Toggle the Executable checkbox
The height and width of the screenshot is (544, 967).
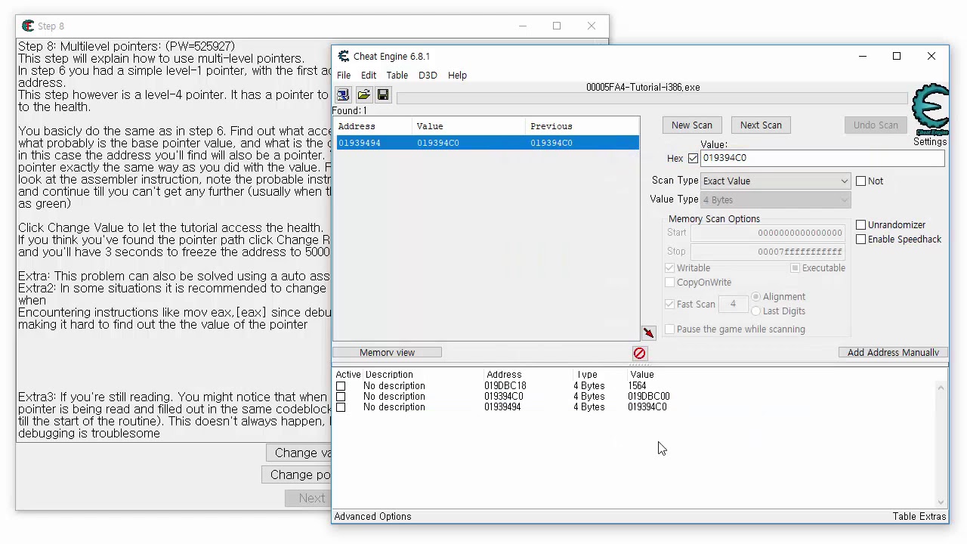[795, 267]
